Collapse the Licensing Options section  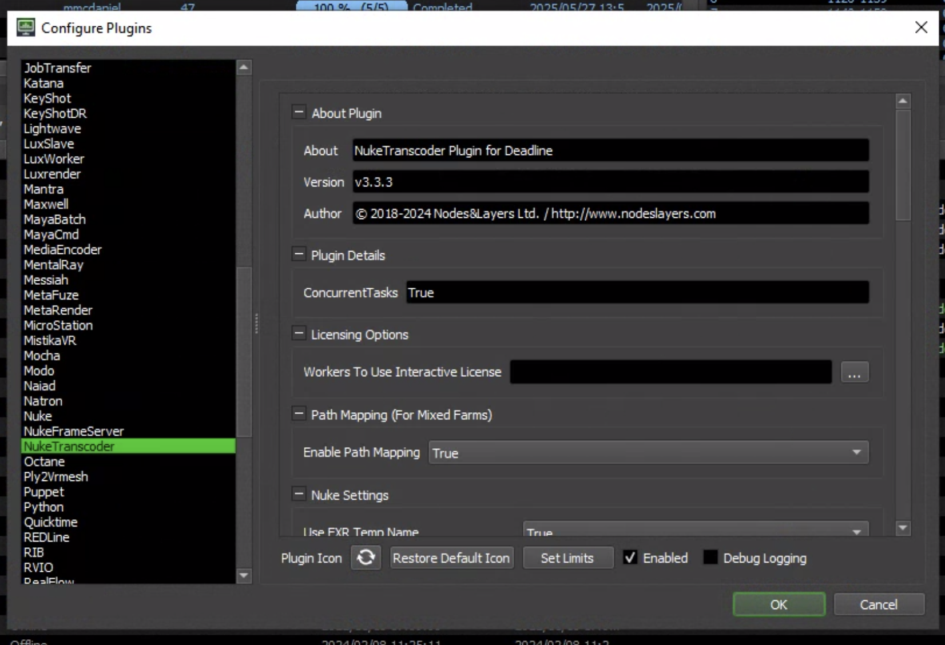(299, 334)
